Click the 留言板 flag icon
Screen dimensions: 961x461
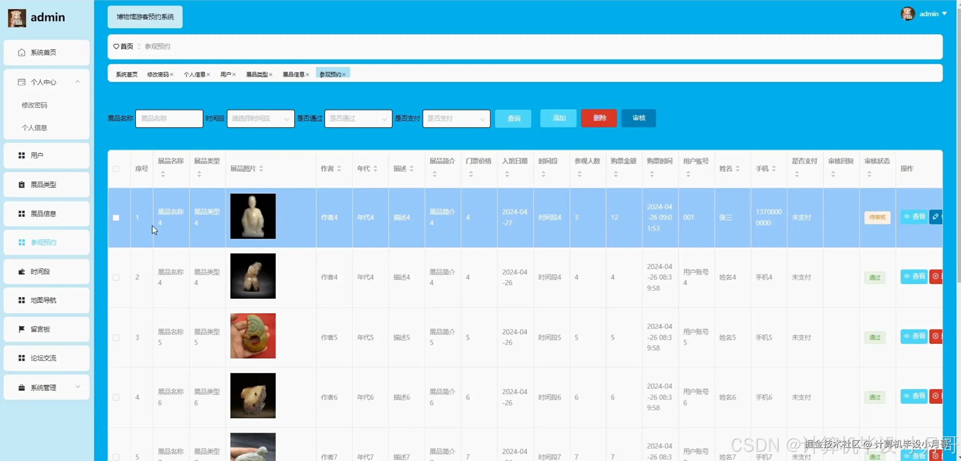(x=22, y=329)
